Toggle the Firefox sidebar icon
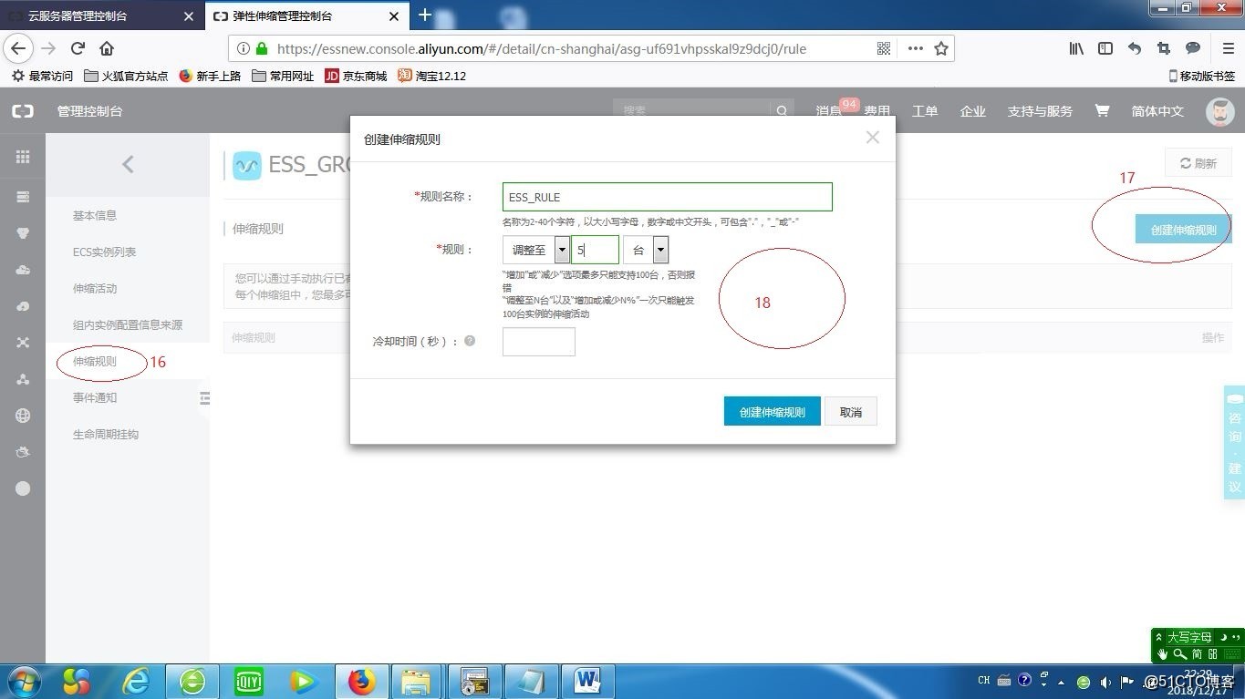Viewport: 1245px width, 699px height. point(1105,48)
